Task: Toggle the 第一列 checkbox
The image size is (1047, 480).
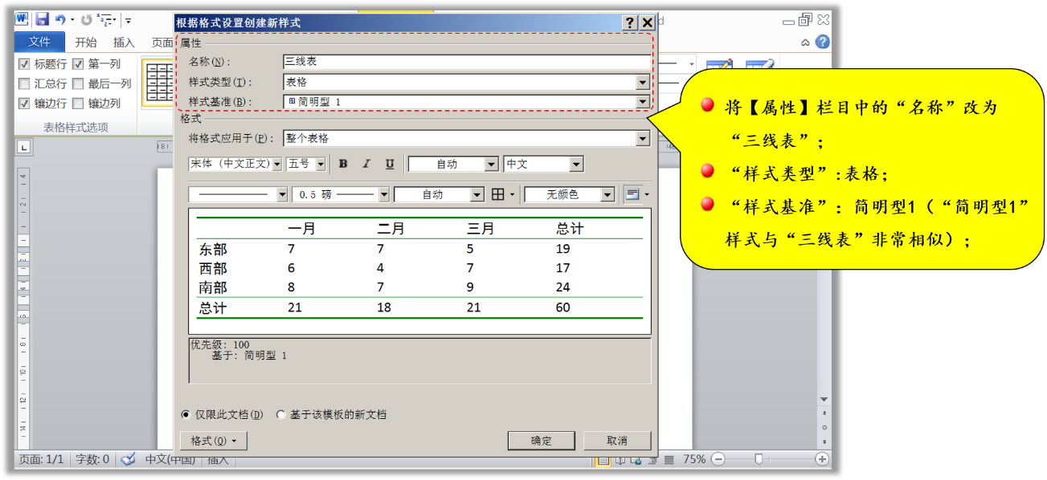Action: [78, 64]
